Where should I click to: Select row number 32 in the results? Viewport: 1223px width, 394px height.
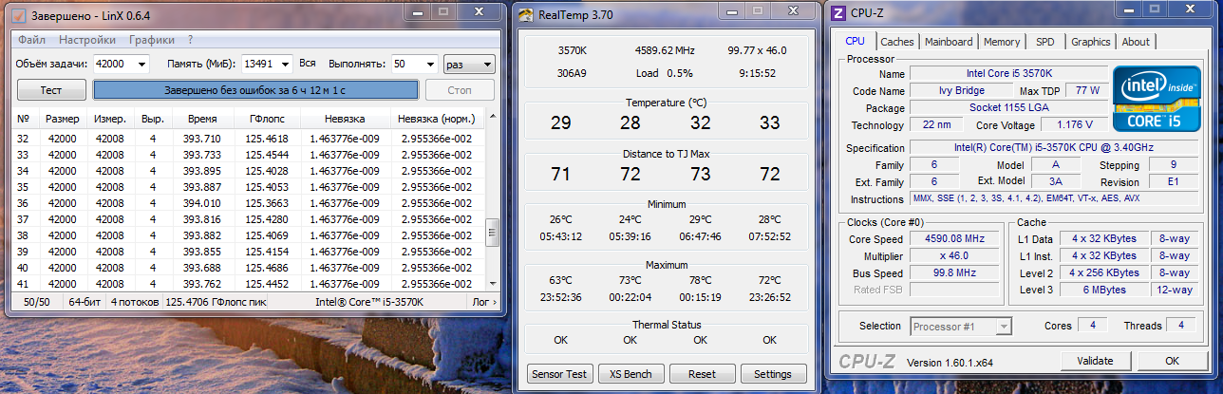pyautogui.click(x=23, y=139)
